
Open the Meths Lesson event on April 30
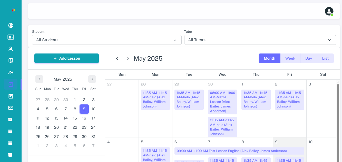pos(222,102)
